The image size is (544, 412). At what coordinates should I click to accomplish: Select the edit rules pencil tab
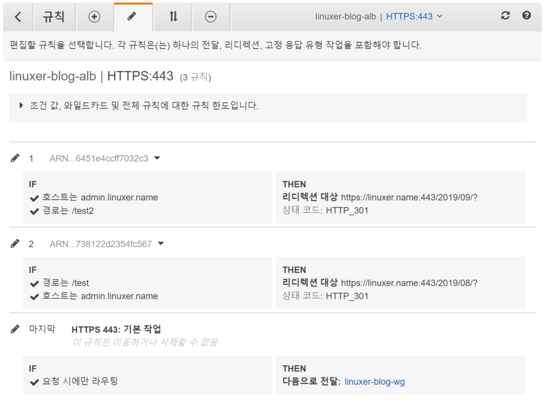click(x=132, y=16)
